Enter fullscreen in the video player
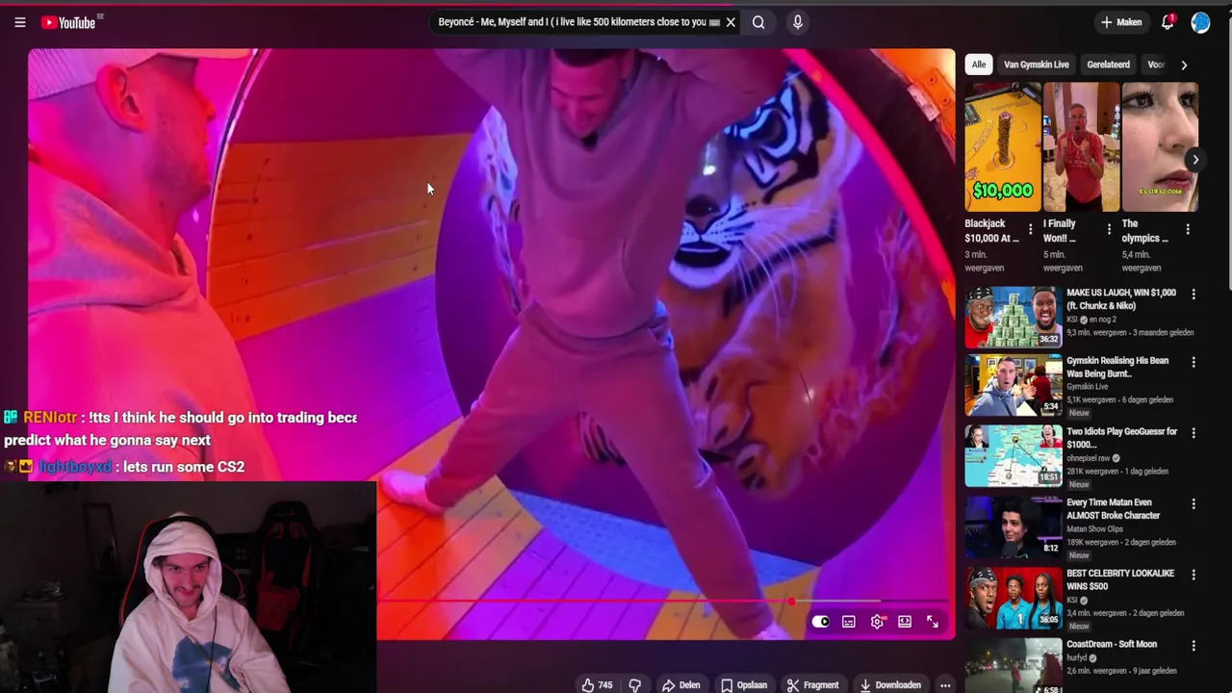Image resolution: width=1232 pixels, height=693 pixels. click(933, 622)
